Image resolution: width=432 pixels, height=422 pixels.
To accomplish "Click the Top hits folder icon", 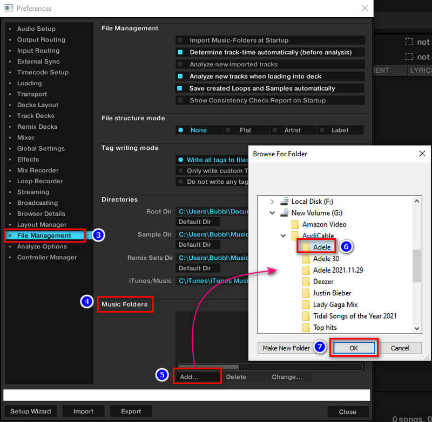I will (x=306, y=328).
